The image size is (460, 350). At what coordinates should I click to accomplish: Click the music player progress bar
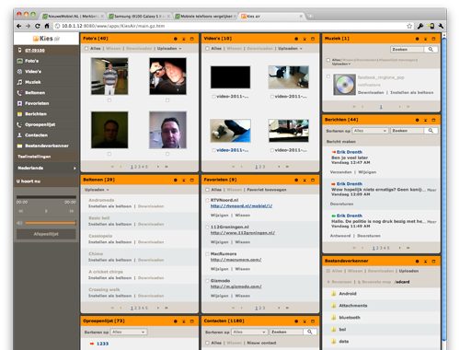[x=46, y=197]
